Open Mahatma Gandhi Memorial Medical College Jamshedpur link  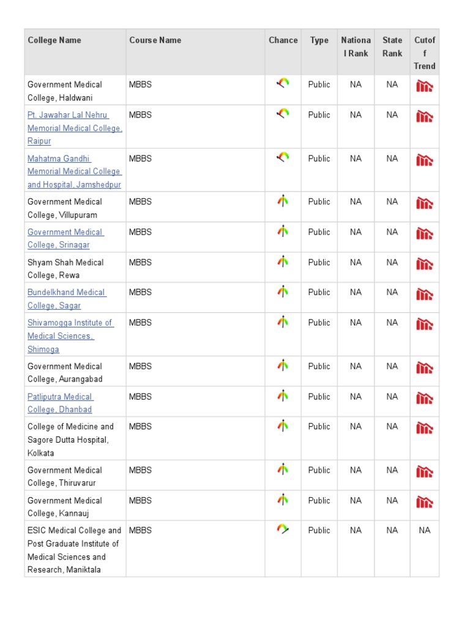click(75, 171)
